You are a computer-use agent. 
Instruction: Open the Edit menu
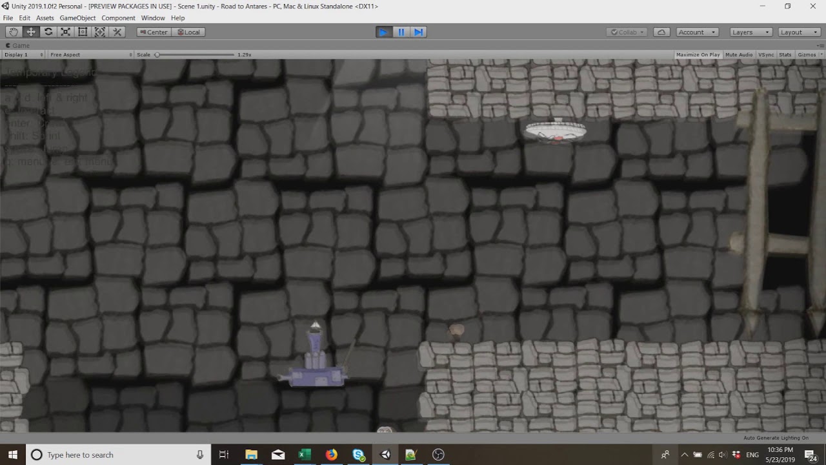coord(25,18)
